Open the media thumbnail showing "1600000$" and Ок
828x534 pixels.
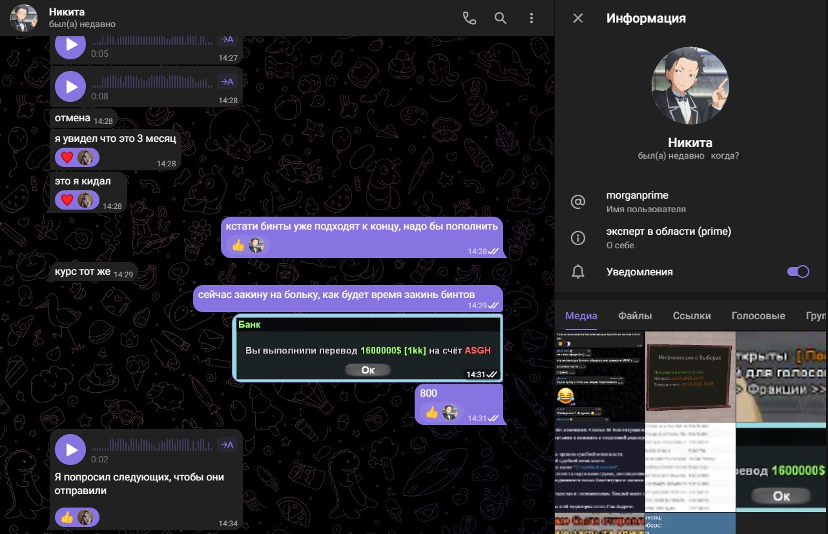[782, 467]
